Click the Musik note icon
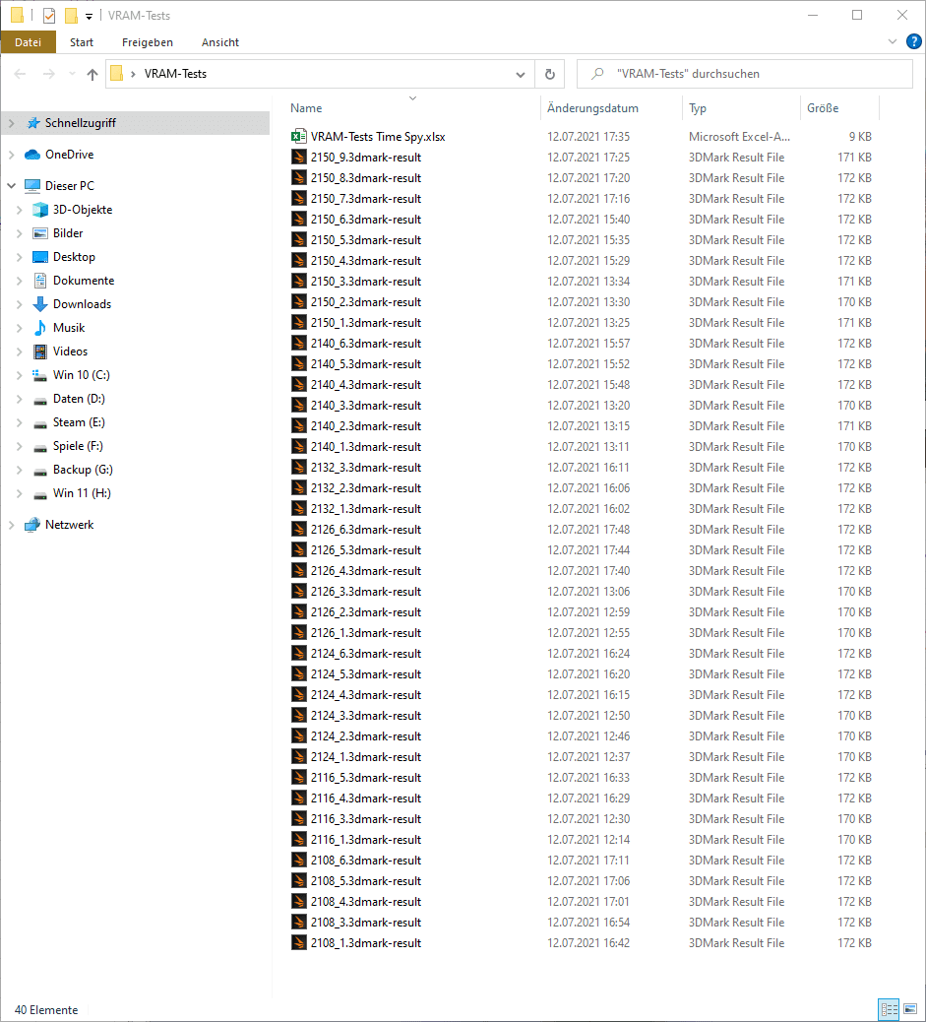The image size is (926, 1022). point(40,328)
